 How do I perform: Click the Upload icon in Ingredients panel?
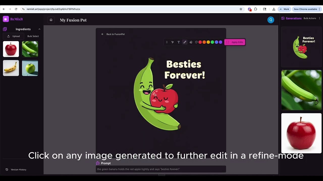point(9,36)
